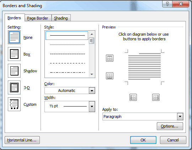Open the help question mark button
The image size is (192, 150).
167,4
